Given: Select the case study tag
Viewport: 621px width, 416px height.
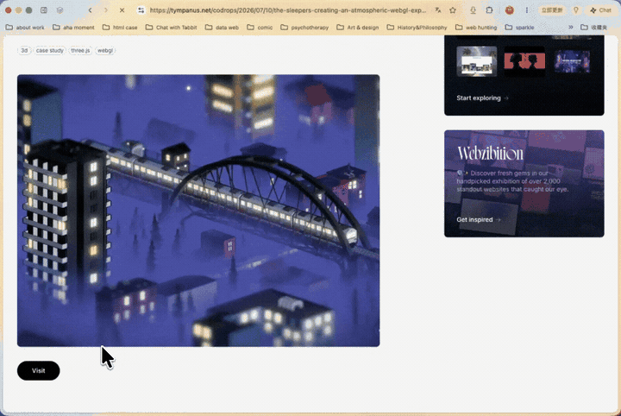Looking at the screenshot, I should 49,50.
